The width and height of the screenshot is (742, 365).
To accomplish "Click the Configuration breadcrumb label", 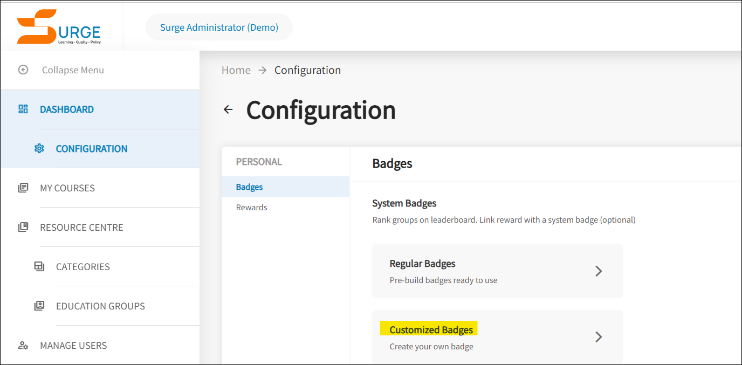I will tap(307, 70).
